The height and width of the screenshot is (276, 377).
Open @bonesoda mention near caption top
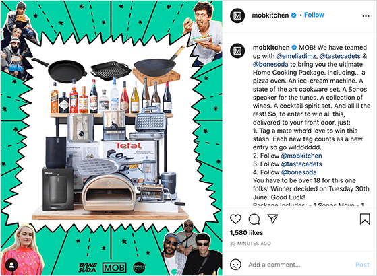270,65
